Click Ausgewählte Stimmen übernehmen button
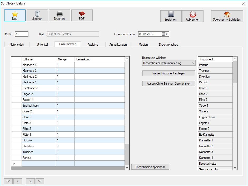 [169, 83]
